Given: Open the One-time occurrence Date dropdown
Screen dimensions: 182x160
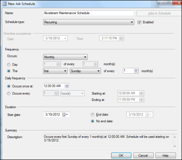Looking at the screenshot, I should coord(65,39).
